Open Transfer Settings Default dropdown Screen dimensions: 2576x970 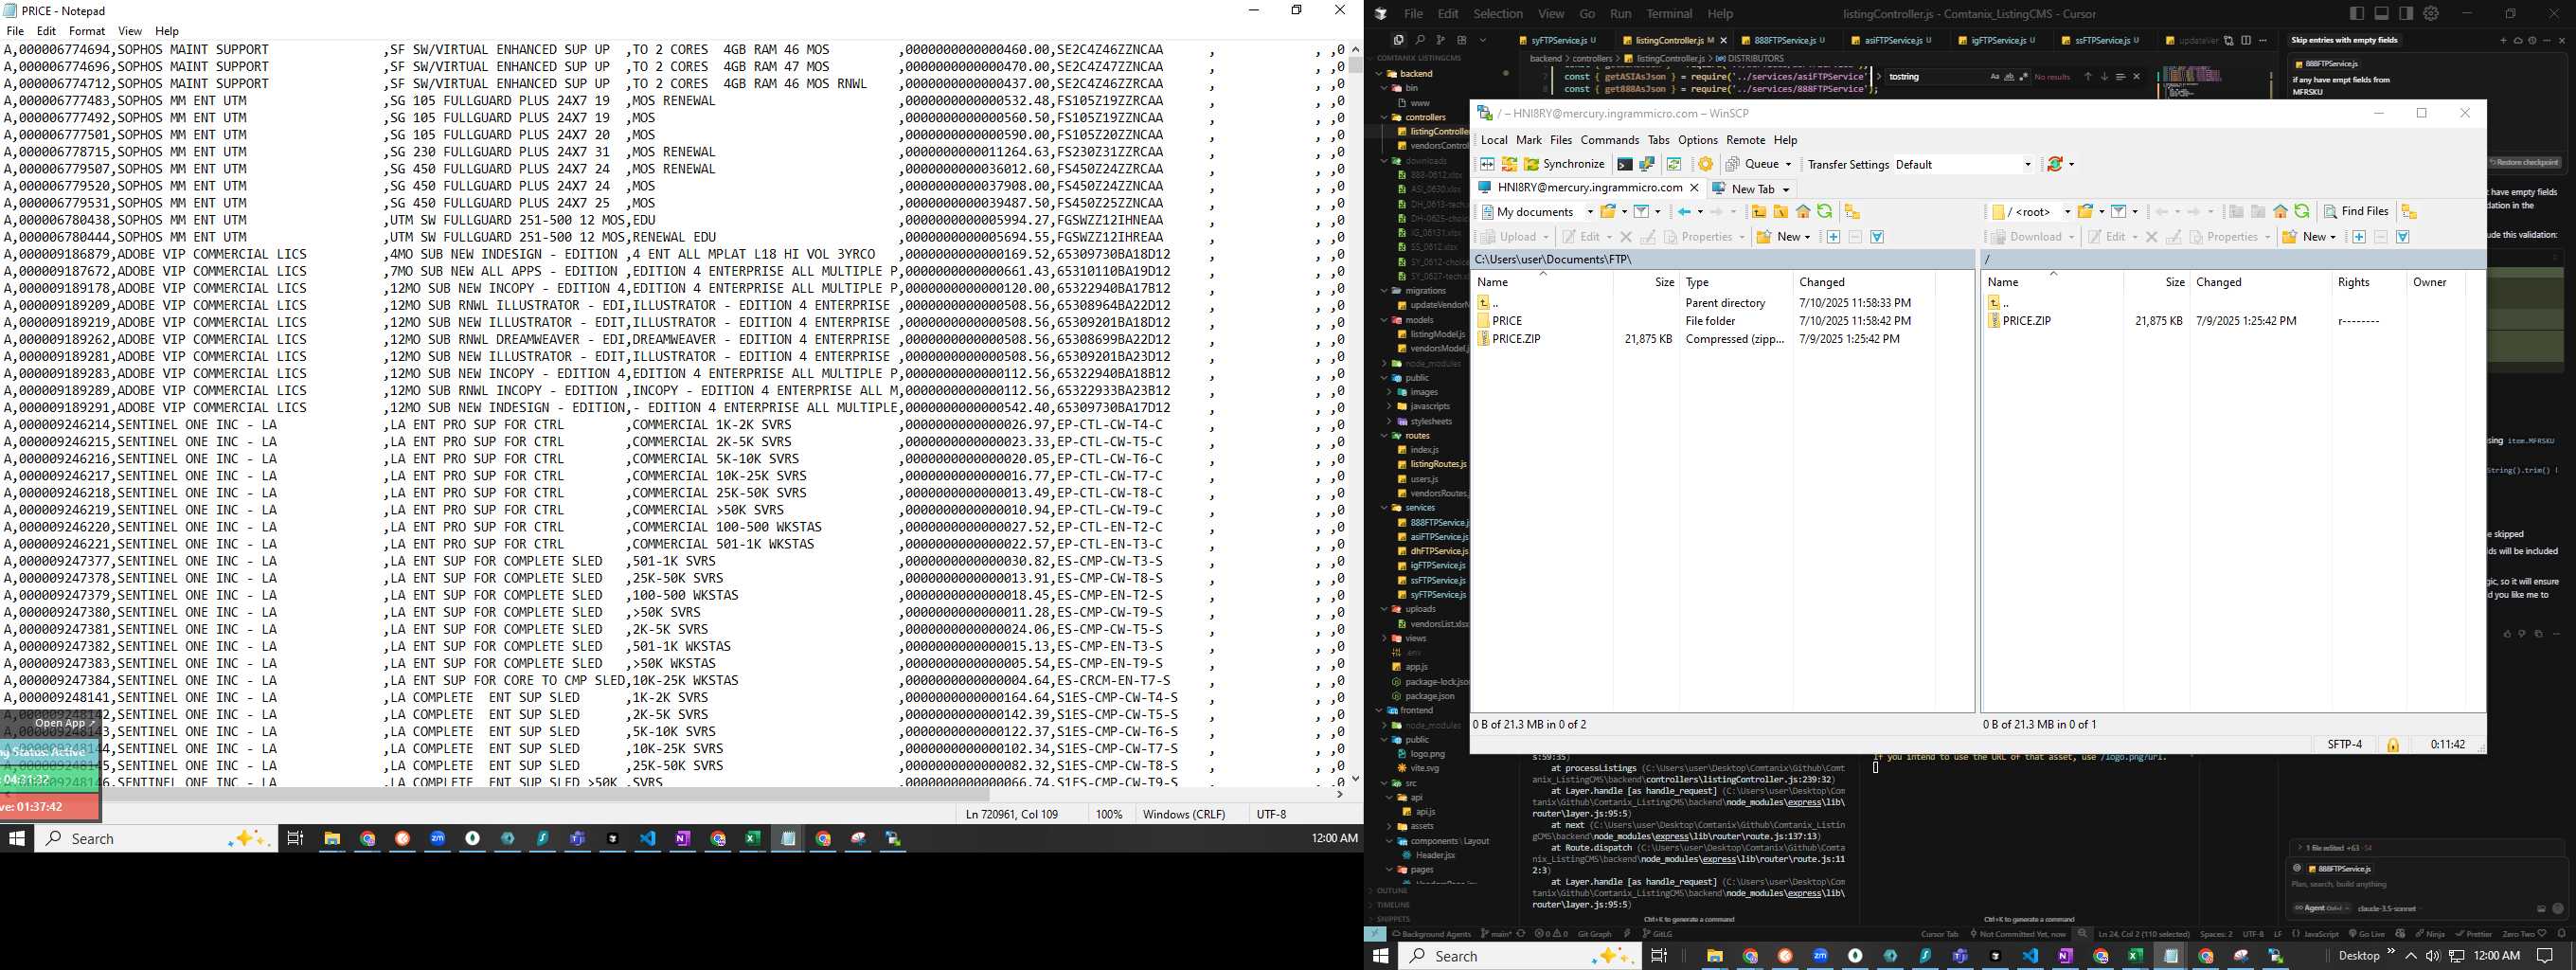click(1964, 164)
